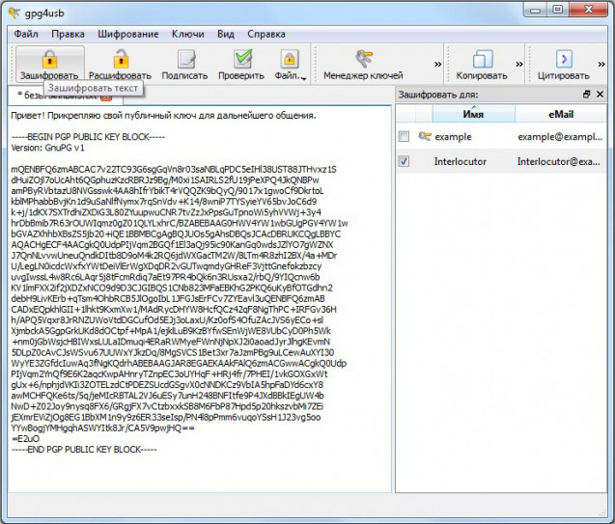The height and width of the screenshot is (524, 615).
Task: Click the END PGP PUBLIC KEY BLOCK line
Action: (84, 449)
